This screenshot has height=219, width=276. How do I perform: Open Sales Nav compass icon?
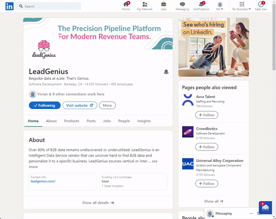pos(261,6)
